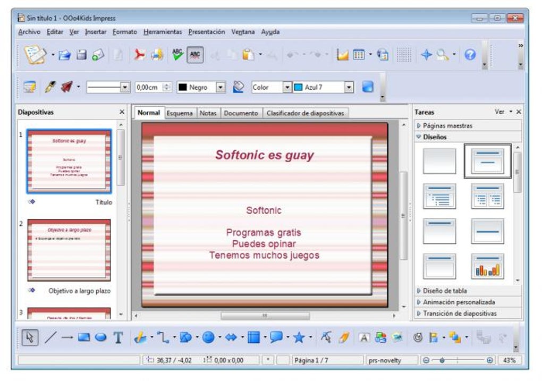Open a file with the Open icon
Image resolution: width=542 pixels, height=381 pixels.
64,55
